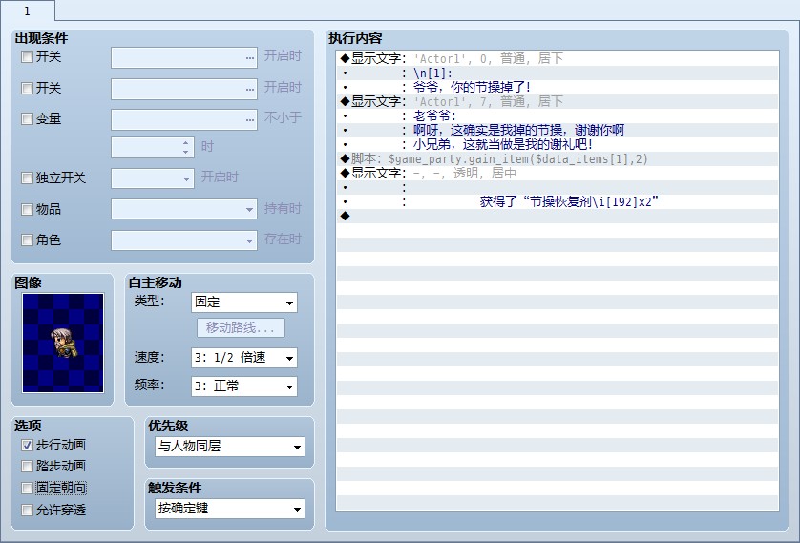Uncheck the 步行动画 option
The width and height of the screenshot is (800, 543).
click(x=27, y=445)
